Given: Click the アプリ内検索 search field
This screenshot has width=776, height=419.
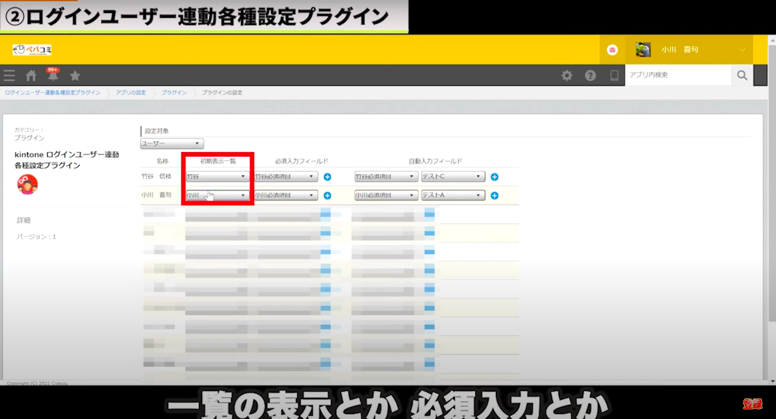Looking at the screenshot, I should 677,75.
